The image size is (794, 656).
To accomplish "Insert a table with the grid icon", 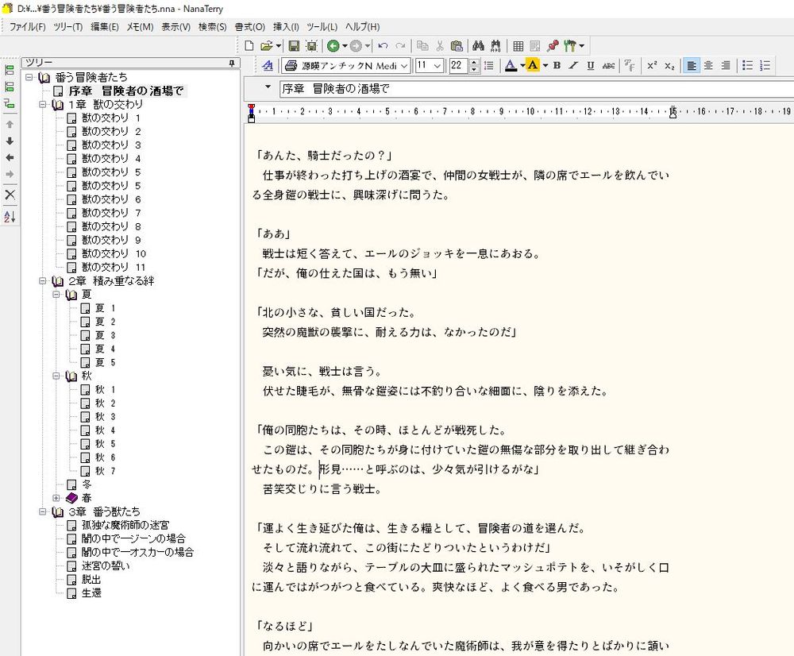I will point(518,46).
